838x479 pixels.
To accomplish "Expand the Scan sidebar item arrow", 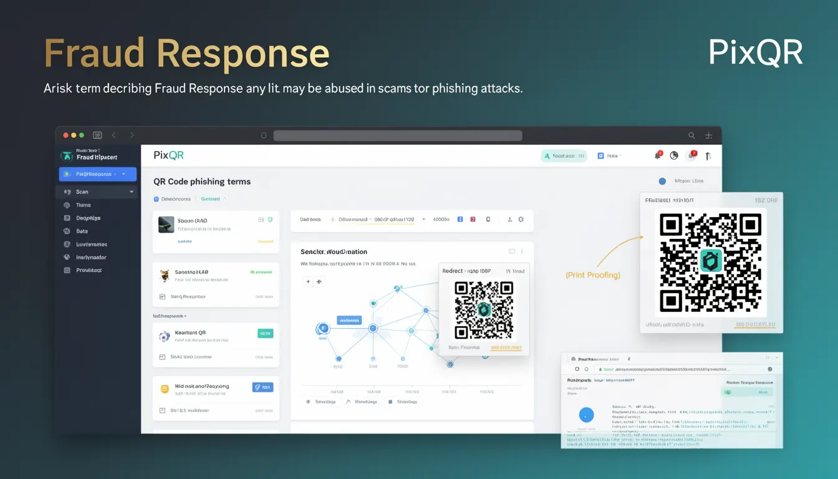I will click(132, 192).
